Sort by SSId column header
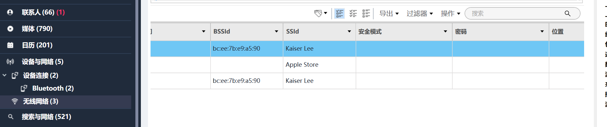The height and width of the screenshot is (127, 607). coord(293,32)
